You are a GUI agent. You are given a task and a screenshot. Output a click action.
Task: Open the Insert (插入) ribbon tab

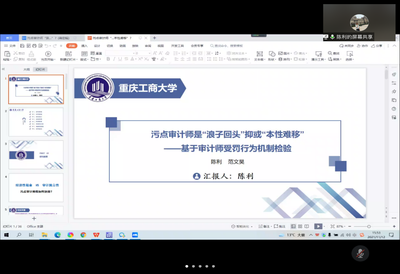pyautogui.click(x=84, y=46)
